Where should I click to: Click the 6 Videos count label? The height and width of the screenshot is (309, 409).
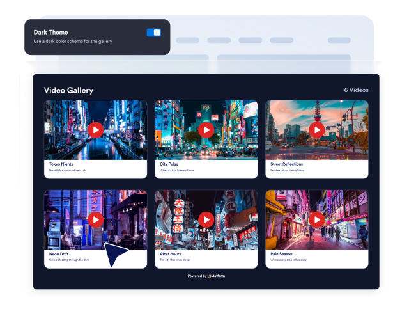pos(357,90)
